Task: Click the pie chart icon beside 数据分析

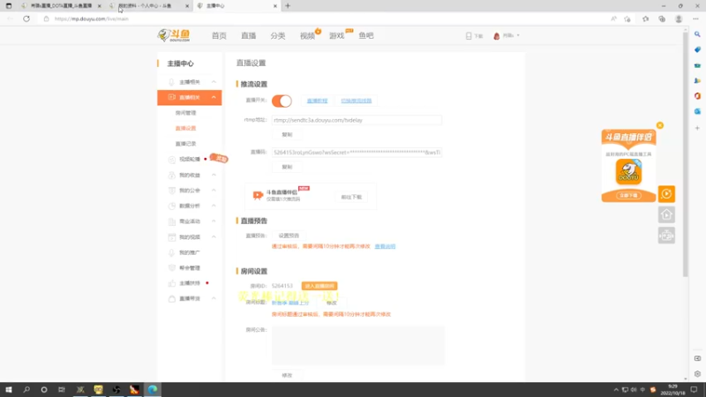Action: click(x=171, y=206)
